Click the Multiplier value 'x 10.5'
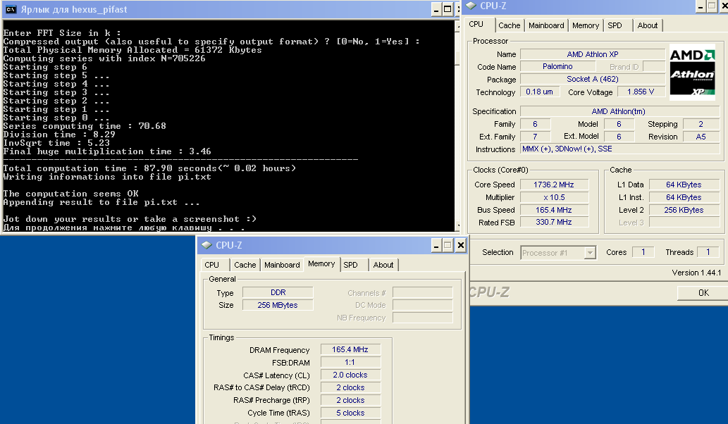The image size is (728, 424). (x=554, y=197)
